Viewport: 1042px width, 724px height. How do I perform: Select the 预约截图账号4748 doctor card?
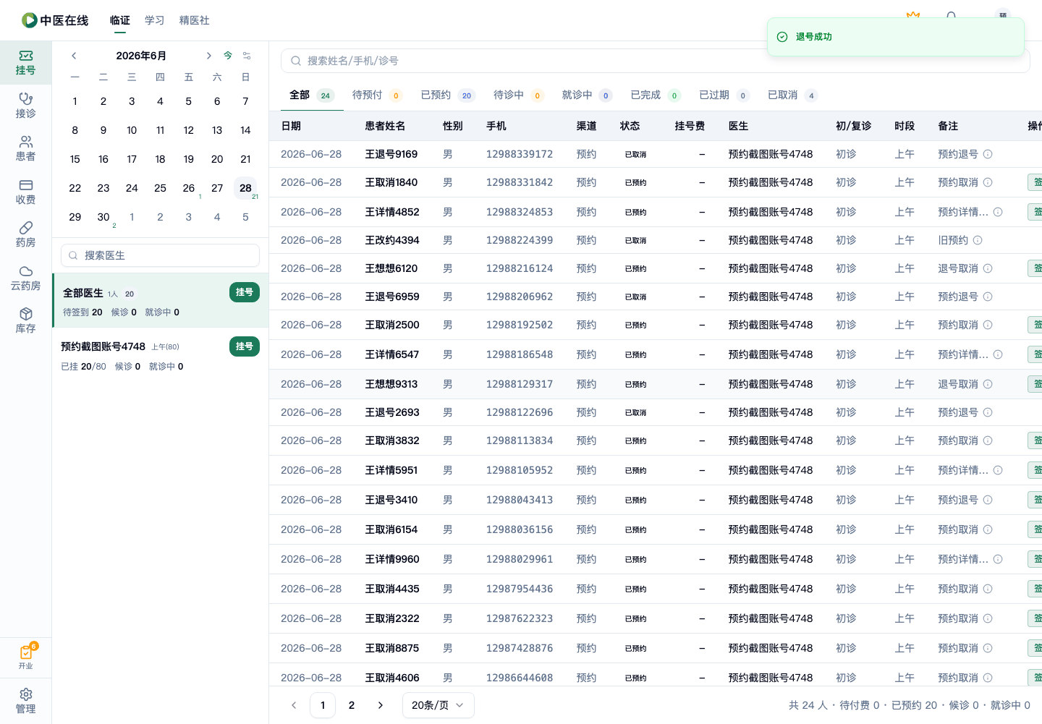click(160, 355)
